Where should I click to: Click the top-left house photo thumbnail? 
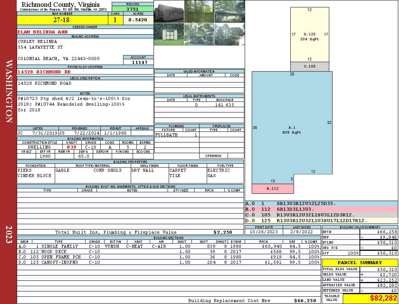(169, 11)
